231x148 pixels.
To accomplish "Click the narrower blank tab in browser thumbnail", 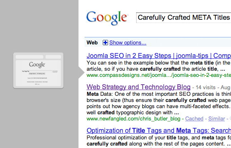I will 53,57.
